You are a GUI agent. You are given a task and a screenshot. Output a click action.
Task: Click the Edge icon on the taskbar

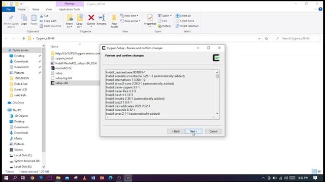tap(111, 178)
